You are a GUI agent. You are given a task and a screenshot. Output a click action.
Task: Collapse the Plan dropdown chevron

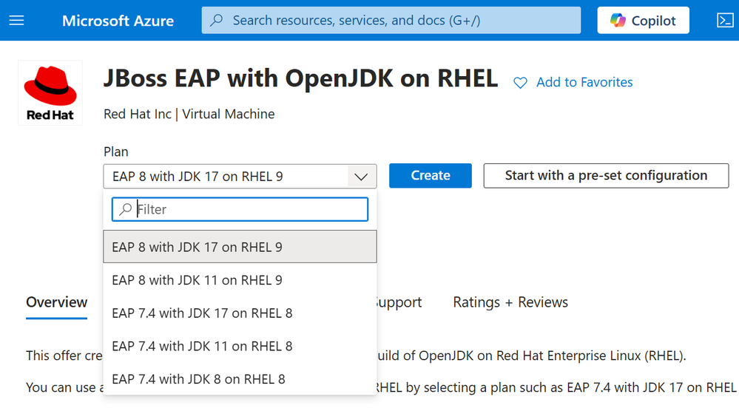pos(361,177)
